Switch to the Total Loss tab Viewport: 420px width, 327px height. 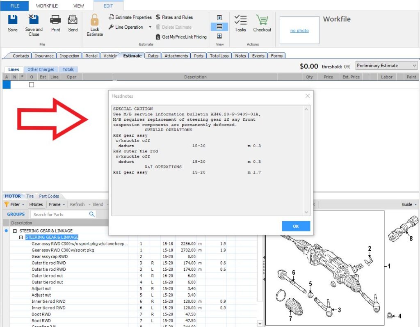tap(219, 56)
